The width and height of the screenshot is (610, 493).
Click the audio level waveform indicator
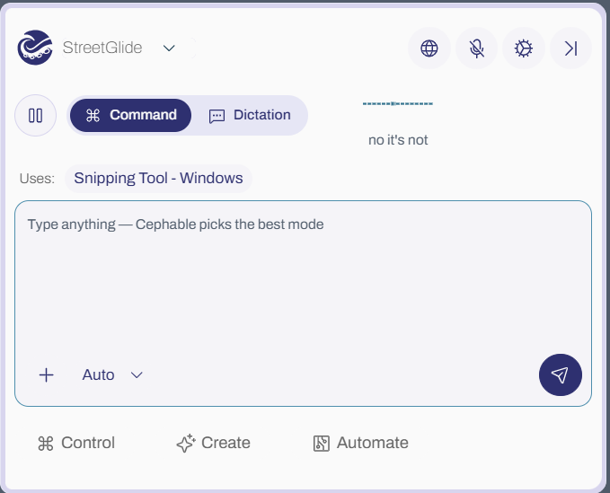pyautogui.click(x=398, y=103)
